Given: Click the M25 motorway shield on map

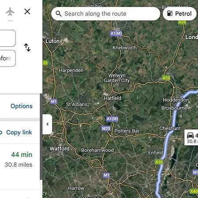Looking at the screenshot, I should tap(106, 128).
